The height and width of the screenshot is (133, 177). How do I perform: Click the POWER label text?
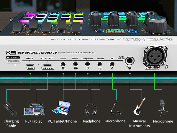click(x=29, y=59)
